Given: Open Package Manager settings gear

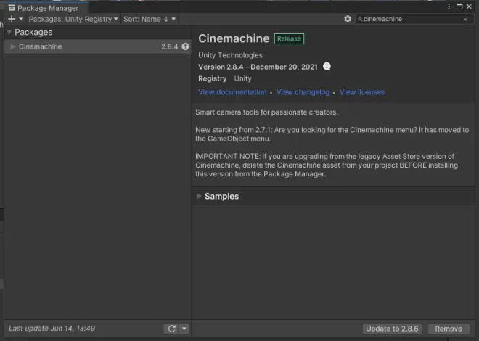Looking at the screenshot, I should click(348, 19).
